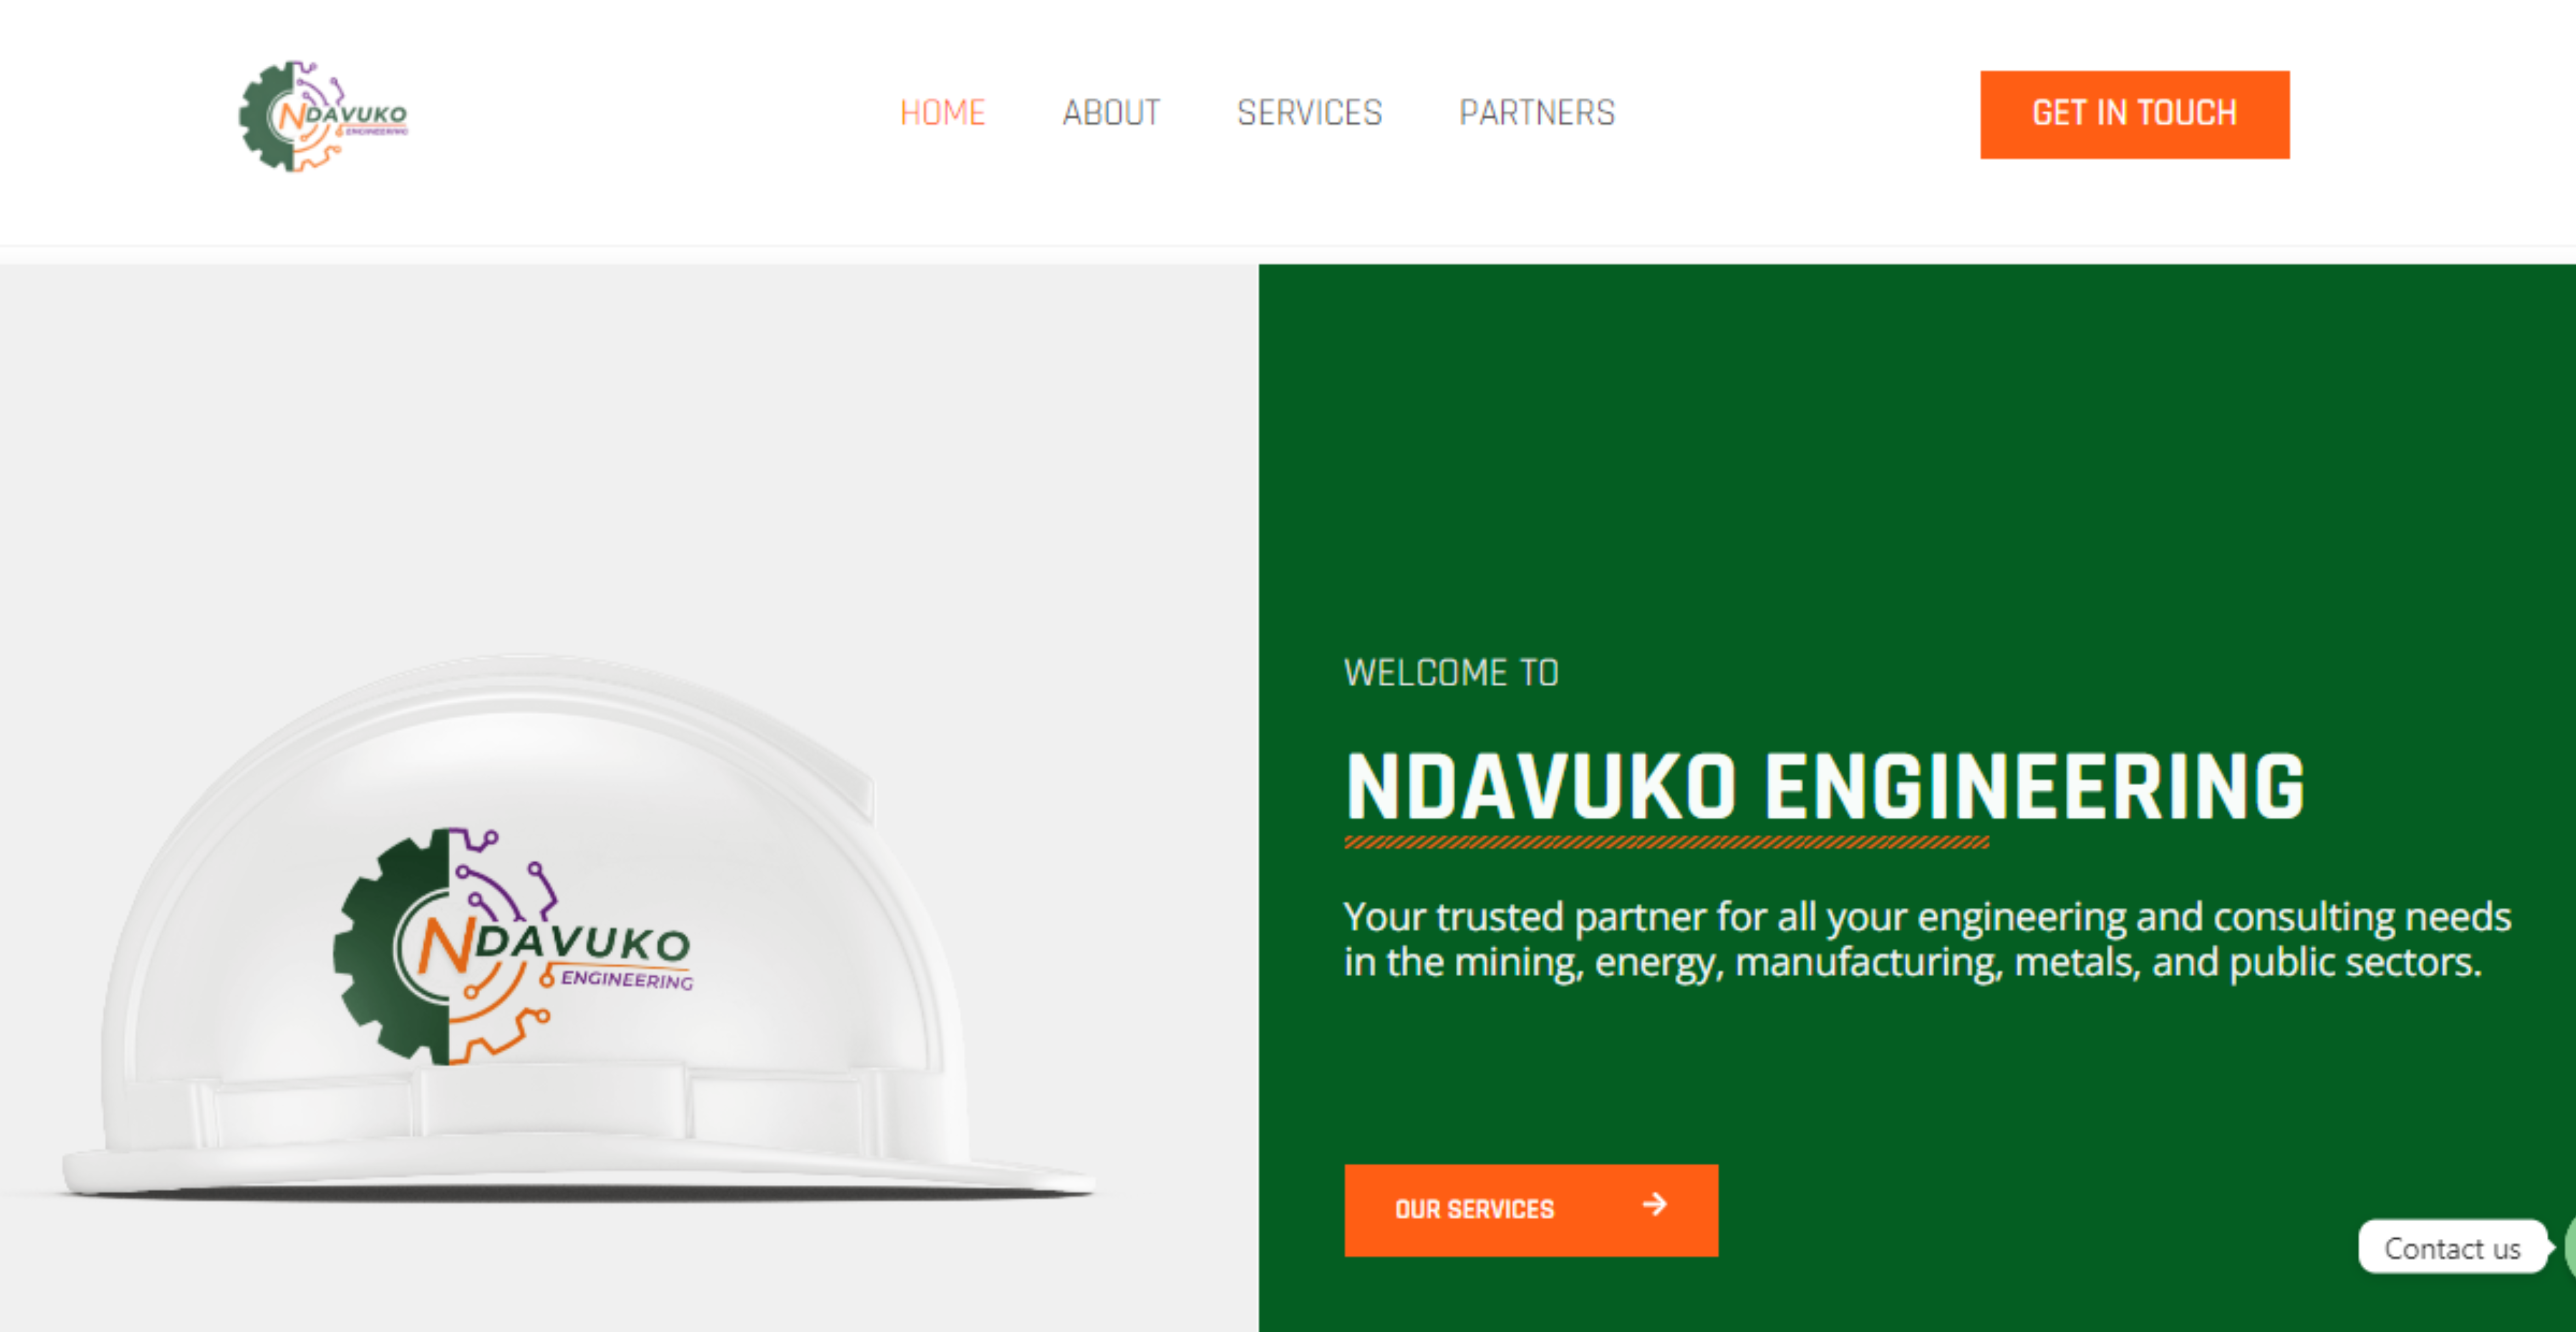Viewport: 2576px width, 1332px height.
Task: Click the green chat widget icon at right edge
Action: click(2569, 1246)
